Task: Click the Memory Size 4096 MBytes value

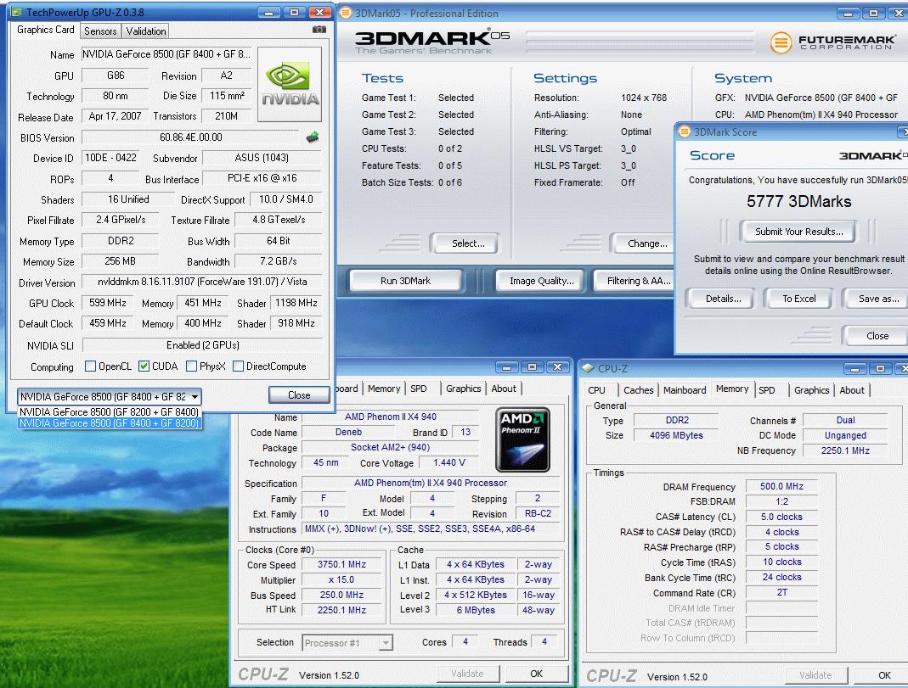Action: coord(676,435)
